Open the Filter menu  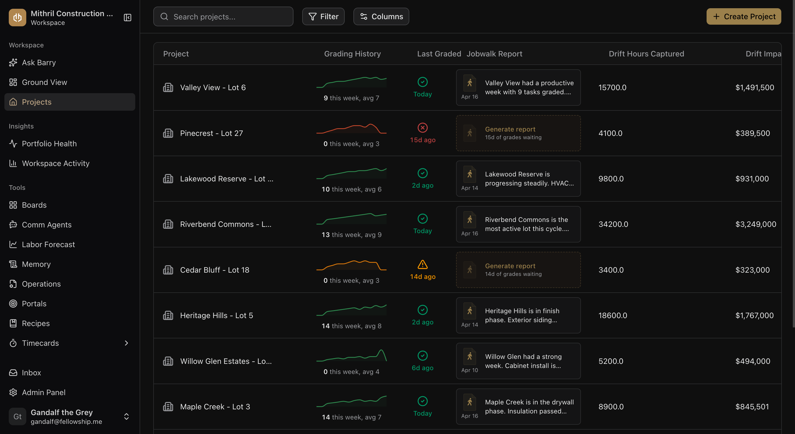323,16
